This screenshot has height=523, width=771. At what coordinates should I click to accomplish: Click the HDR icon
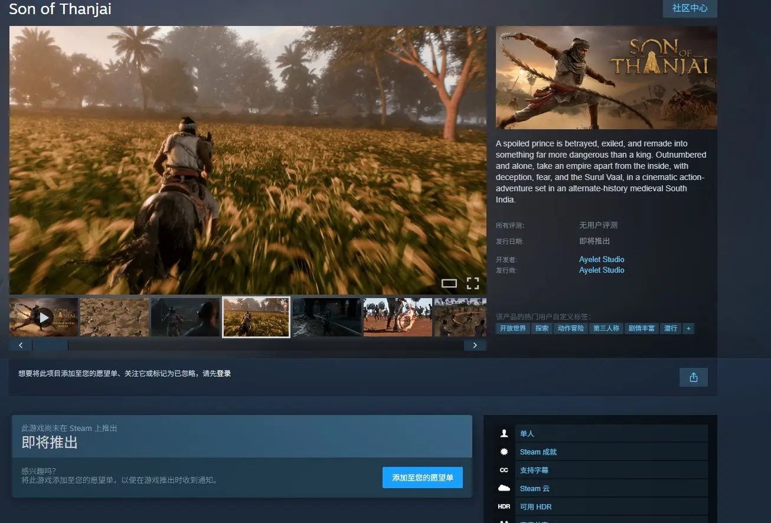(504, 506)
